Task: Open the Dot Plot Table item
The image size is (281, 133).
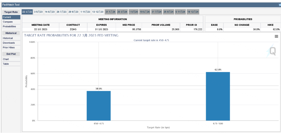Action: pyautogui.click(x=11, y=64)
